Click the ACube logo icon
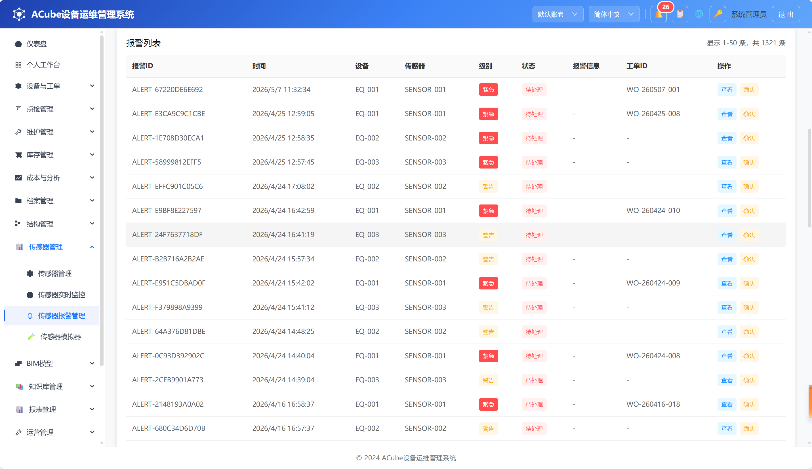This screenshot has width=812, height=469. click(x=19, y=14)
